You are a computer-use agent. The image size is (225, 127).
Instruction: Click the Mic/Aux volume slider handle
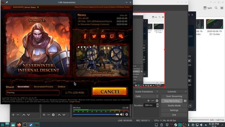tap(117, 114)
